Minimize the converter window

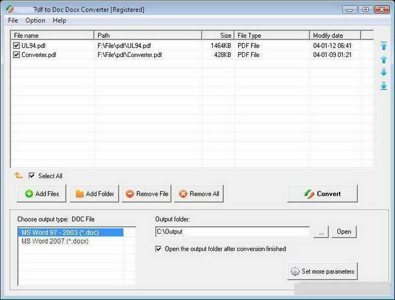click(349, 9)
